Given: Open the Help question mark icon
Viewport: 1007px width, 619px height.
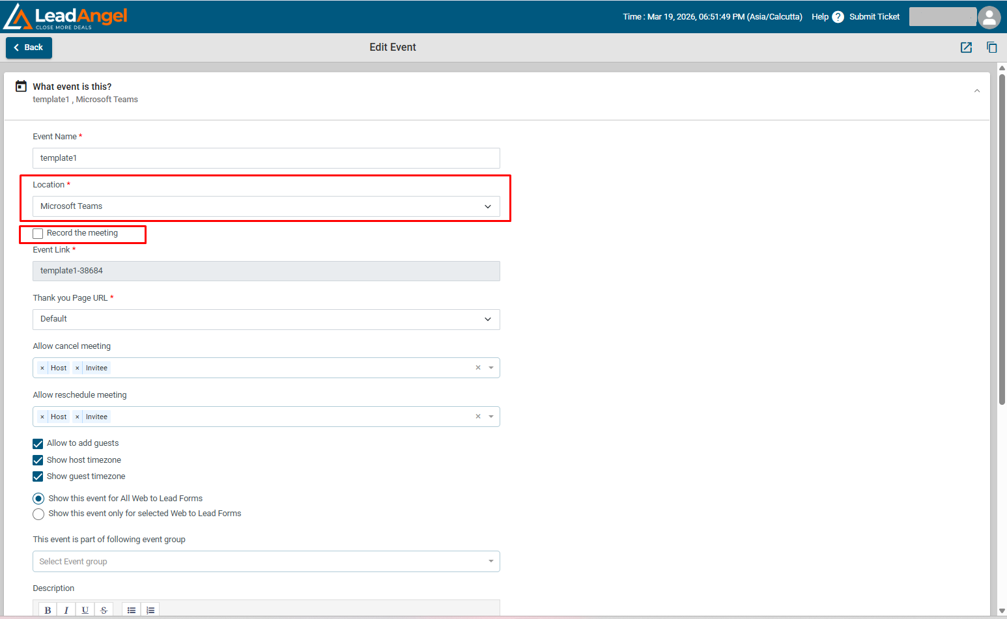Looking at the screenshot, I should tap(838, 17).
